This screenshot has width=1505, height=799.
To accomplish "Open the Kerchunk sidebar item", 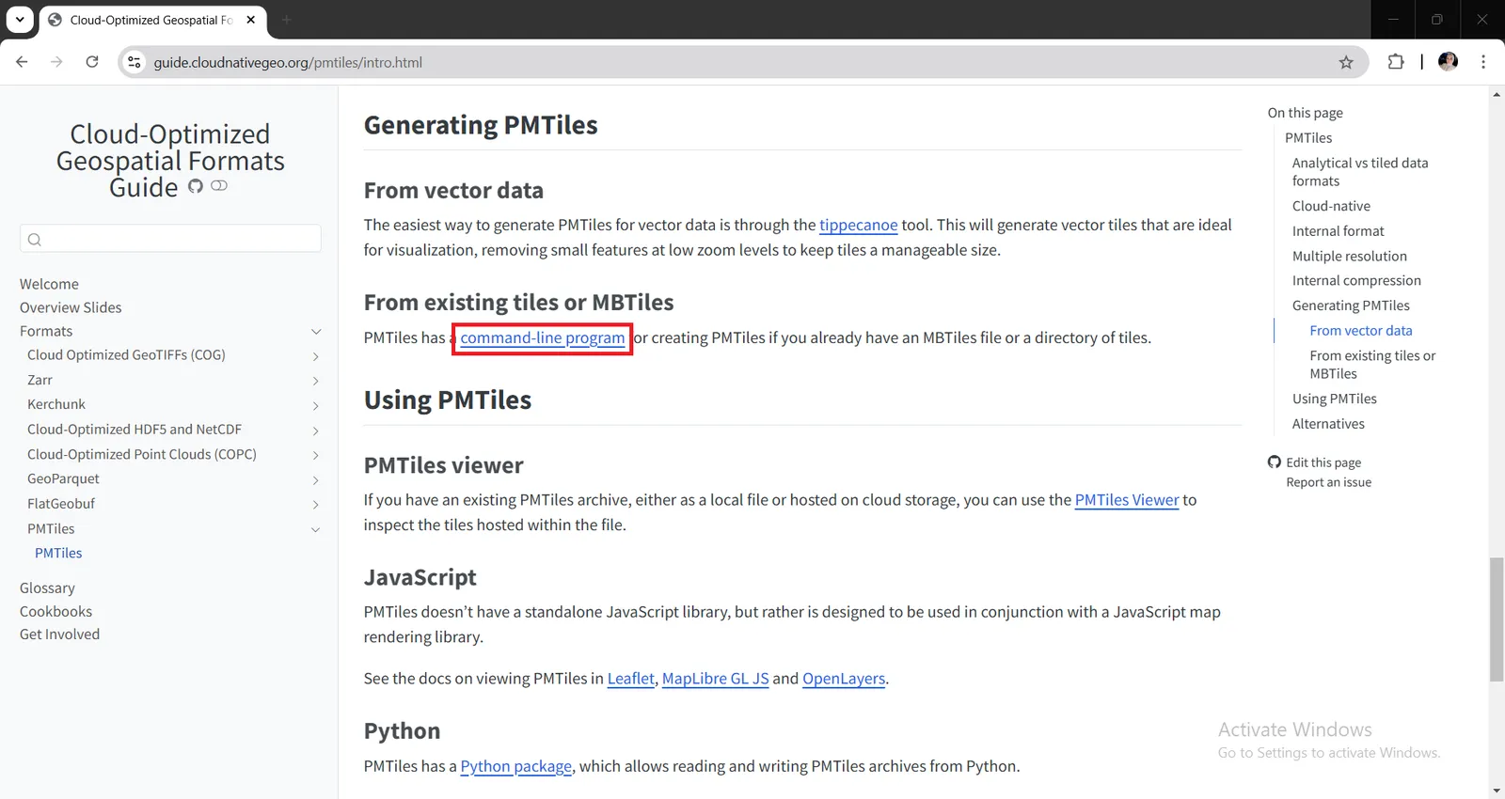I will point(56,404).
